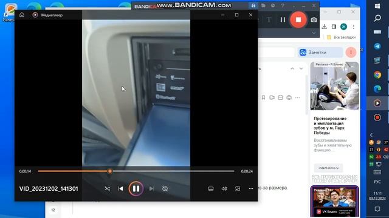Open the media player volume control
Screen dimensions: 389x218
224,188
